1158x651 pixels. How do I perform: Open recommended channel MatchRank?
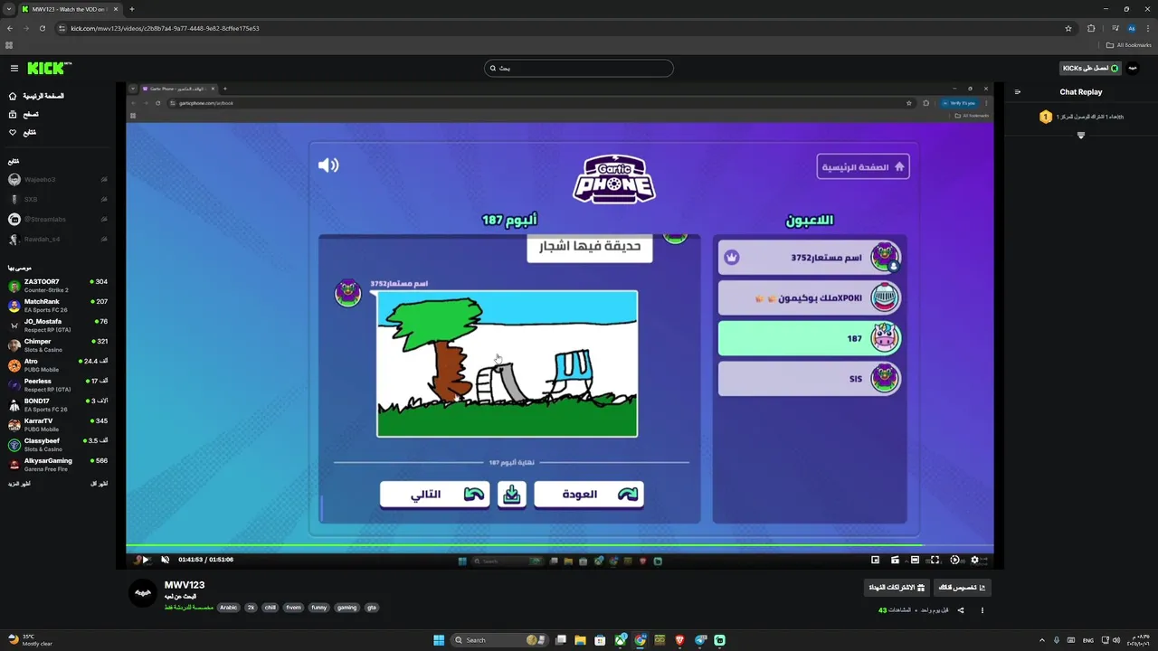pyautogui.click(x=58, y=306)
